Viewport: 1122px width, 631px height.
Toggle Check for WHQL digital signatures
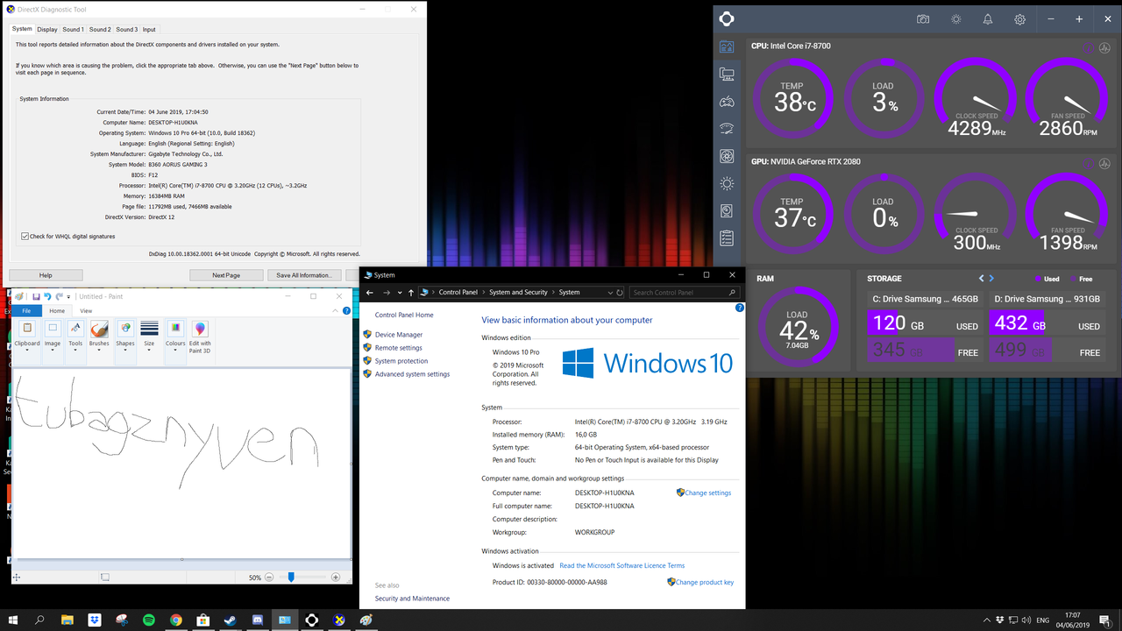[x=25, y=236]
